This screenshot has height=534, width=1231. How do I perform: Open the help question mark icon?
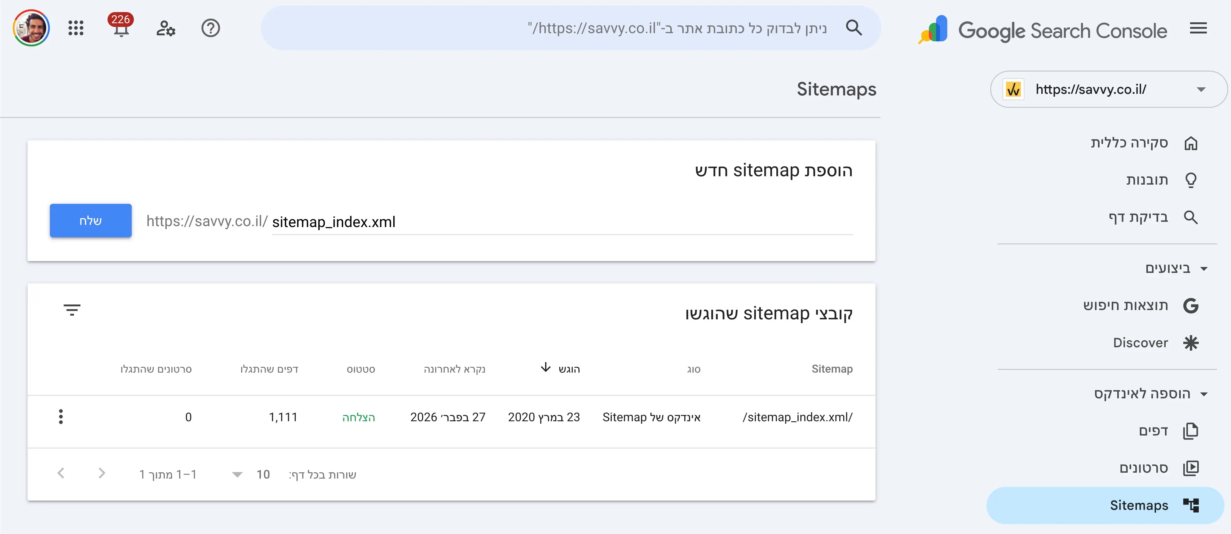point(210,28)
